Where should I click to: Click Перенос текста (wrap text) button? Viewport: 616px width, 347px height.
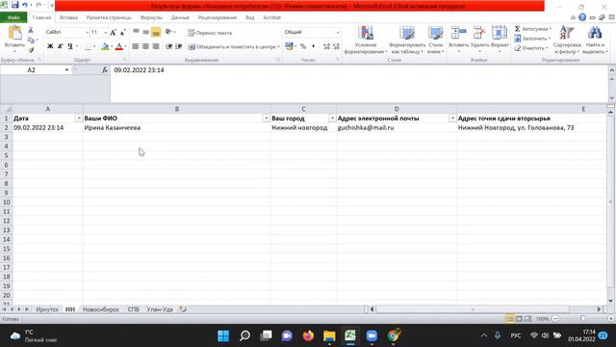210,33
